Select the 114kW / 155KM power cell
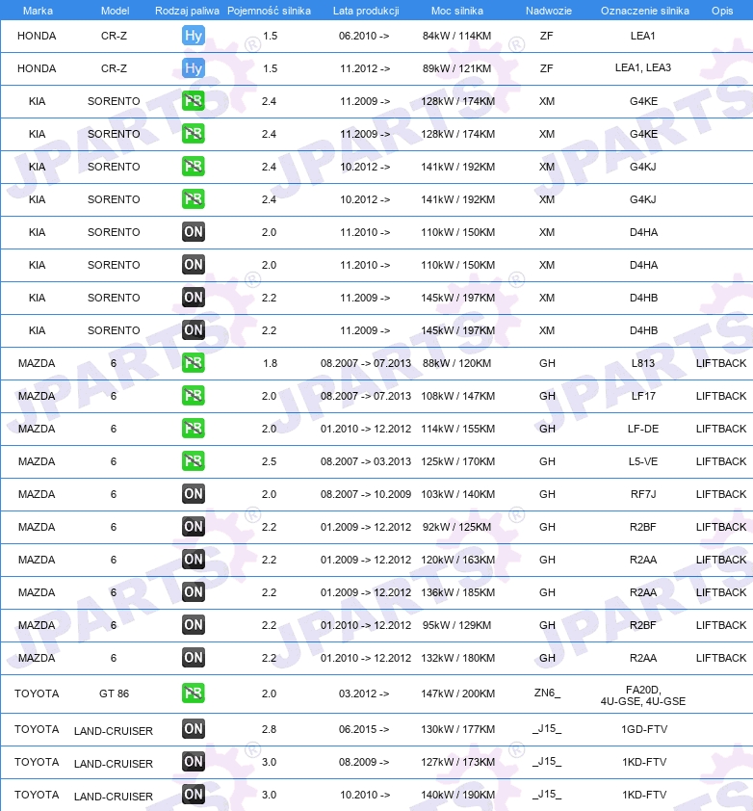753x811 pixels. (x=457, y=429)
